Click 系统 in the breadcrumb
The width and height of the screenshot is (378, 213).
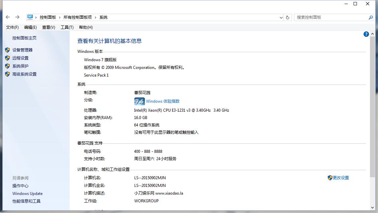pyautogui.click(x=103, y=17)
